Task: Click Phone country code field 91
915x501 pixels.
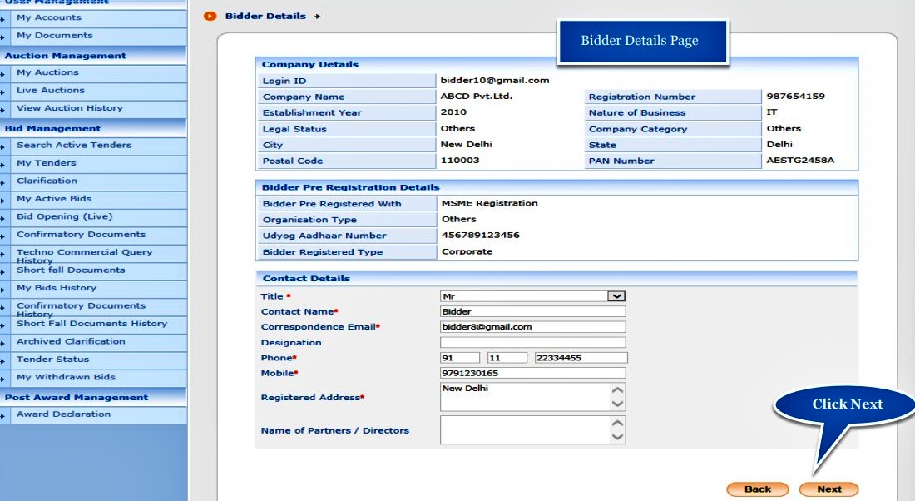Action: 460,358
